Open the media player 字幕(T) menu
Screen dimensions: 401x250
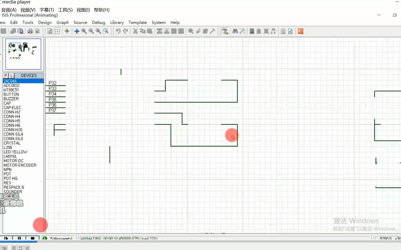(x=47, y=10)
